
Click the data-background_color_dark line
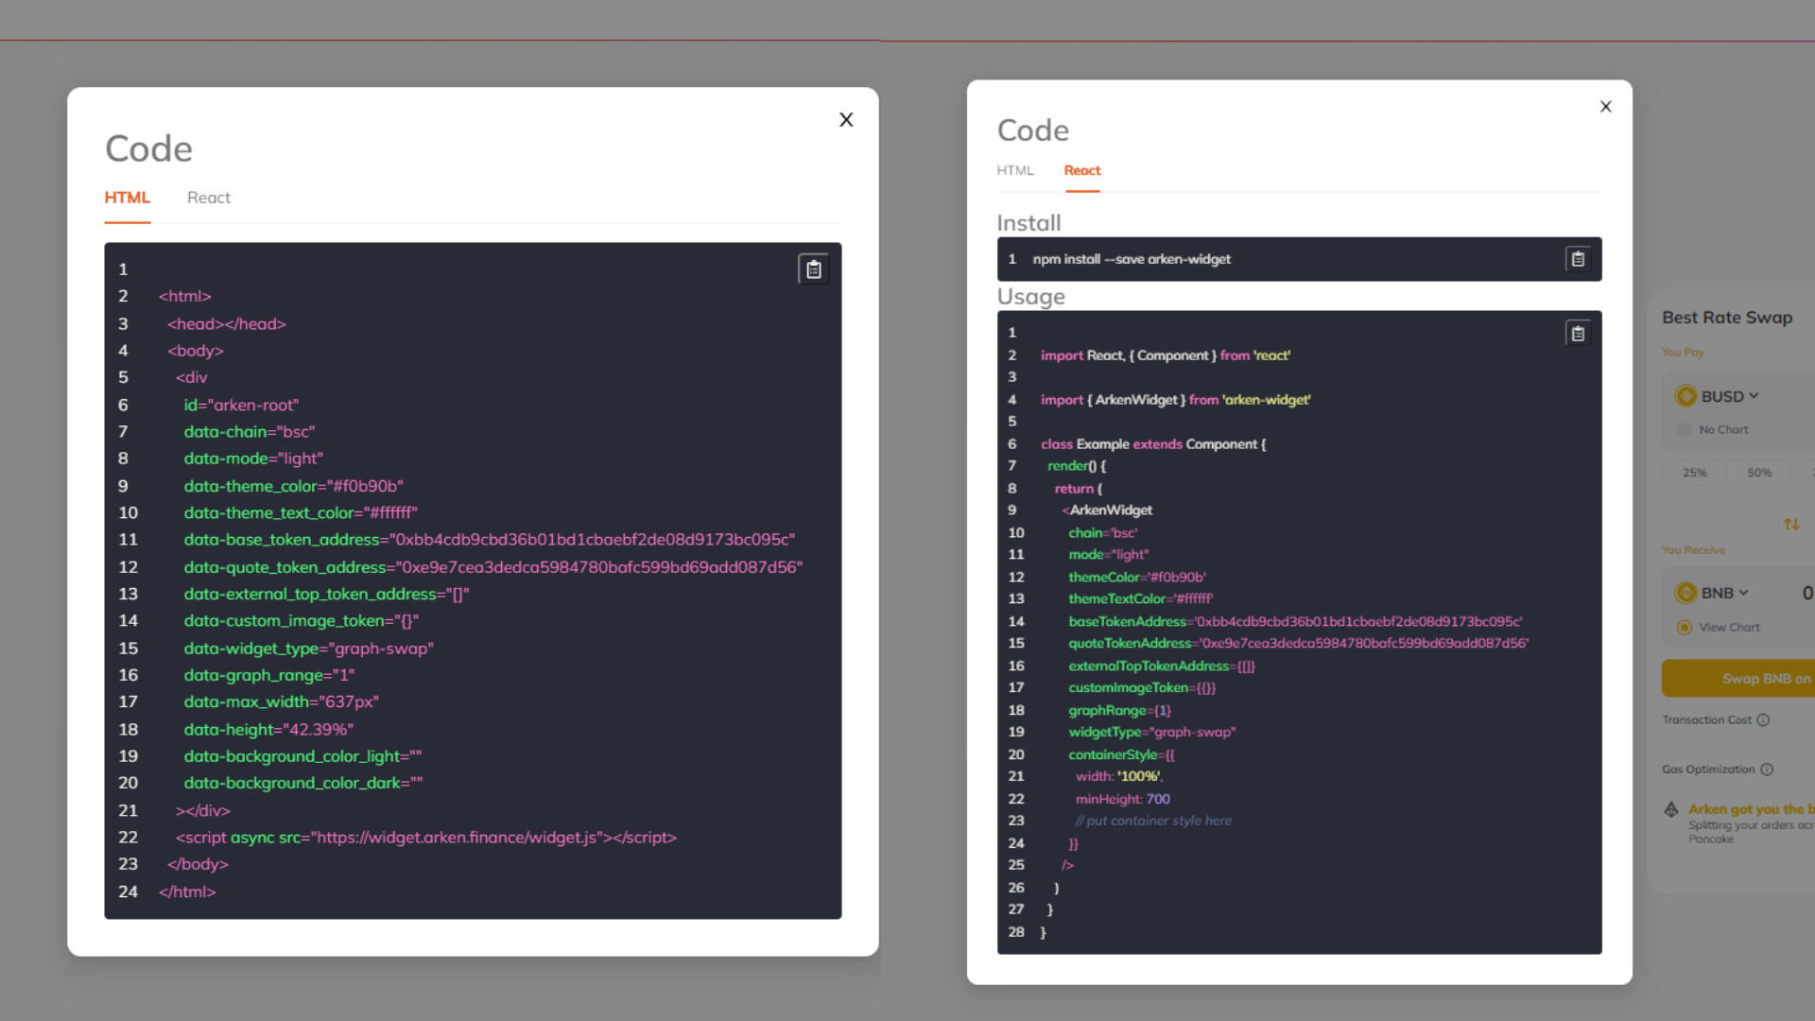coord(302,783)
